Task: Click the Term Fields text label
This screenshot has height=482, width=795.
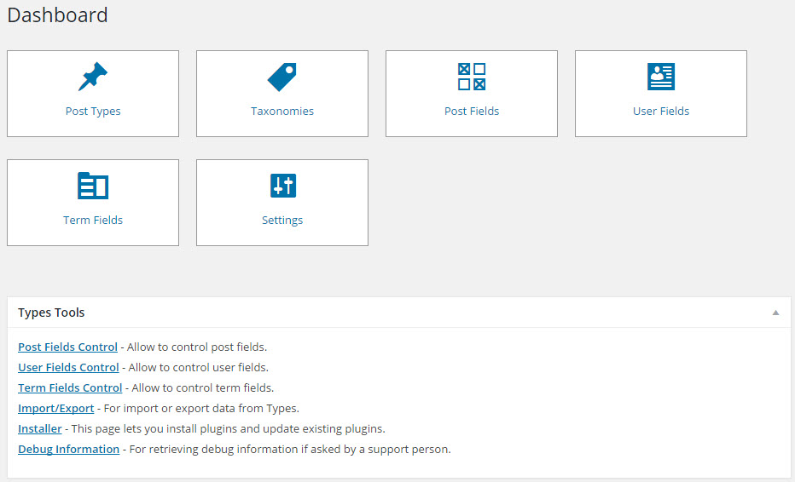Action: coord(93,220)
